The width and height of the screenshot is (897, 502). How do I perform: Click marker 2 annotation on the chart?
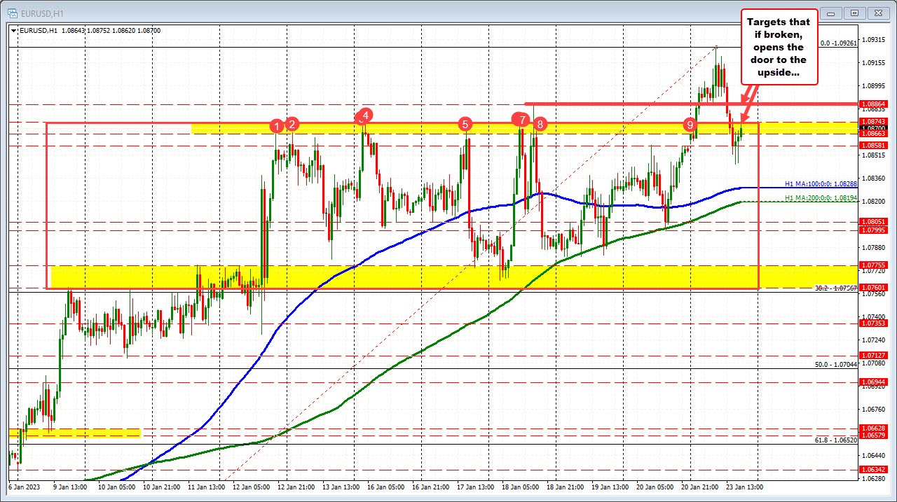tap(291, 124)
